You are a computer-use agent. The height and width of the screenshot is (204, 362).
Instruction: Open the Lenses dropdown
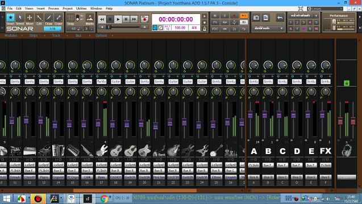325,8
